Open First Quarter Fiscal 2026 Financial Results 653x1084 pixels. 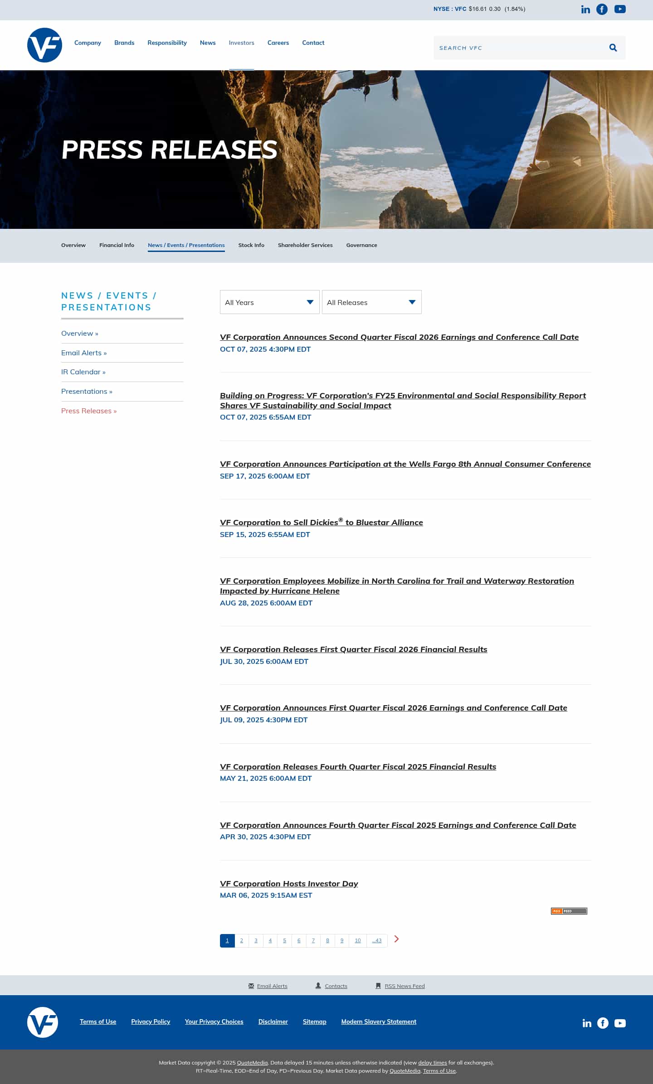(x=354, y=649)
